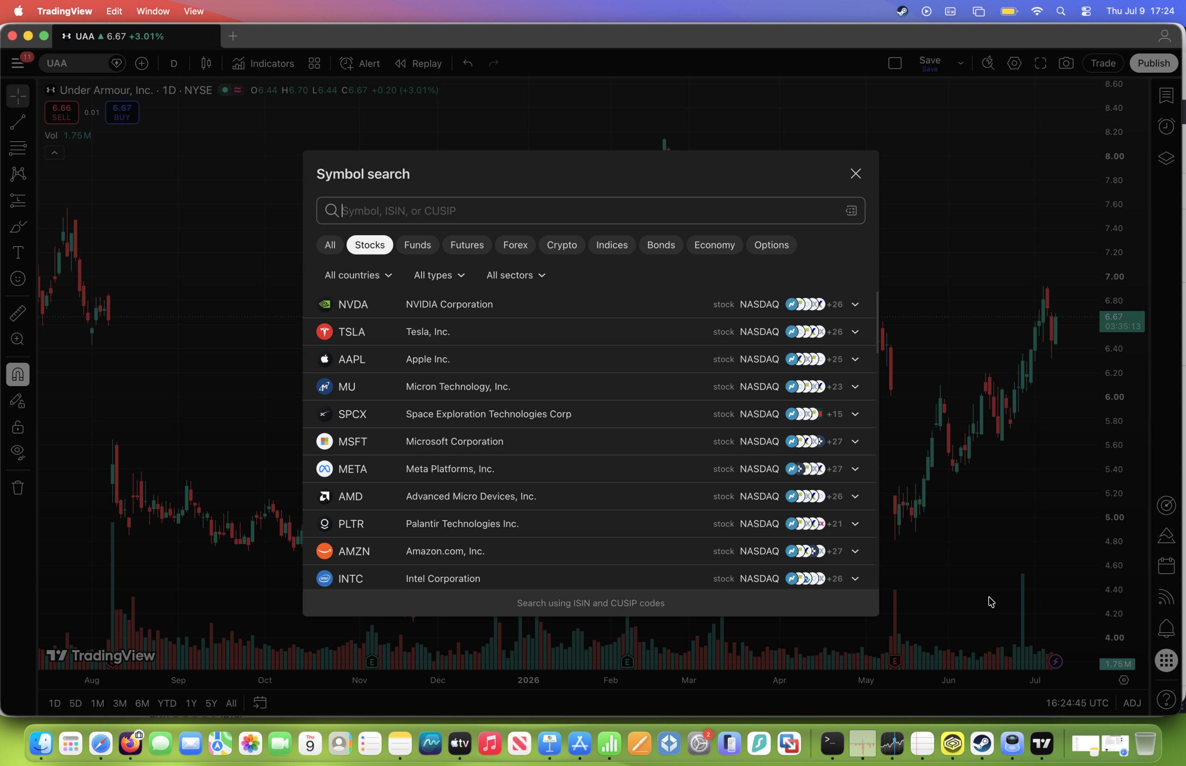The width and height of the screenshot is (1186, 766).
Task: Select the Crypto category filter
Action: coord(561,245)
